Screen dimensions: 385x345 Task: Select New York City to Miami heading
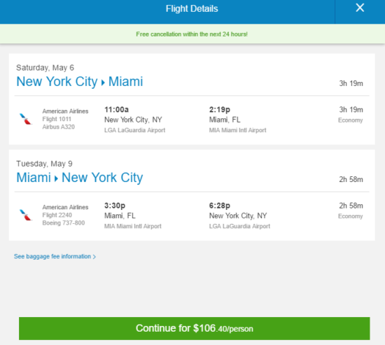80,81
